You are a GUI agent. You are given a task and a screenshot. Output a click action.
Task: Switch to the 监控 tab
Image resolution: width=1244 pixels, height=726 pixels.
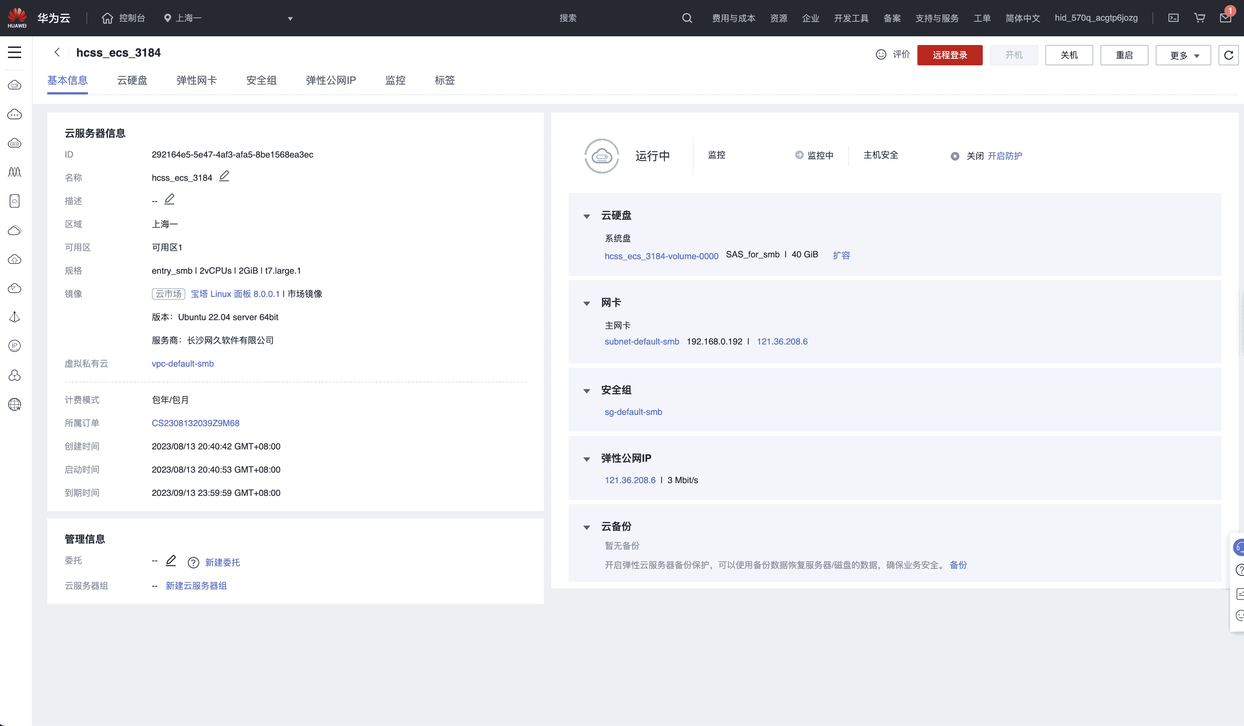[395, 80]
